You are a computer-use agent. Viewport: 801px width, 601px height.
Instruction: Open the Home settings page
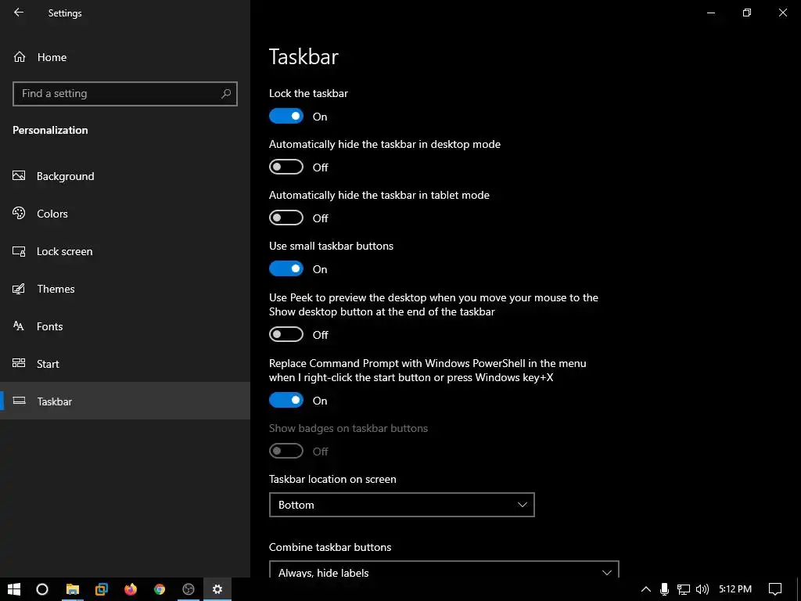(x=125, y=57)
